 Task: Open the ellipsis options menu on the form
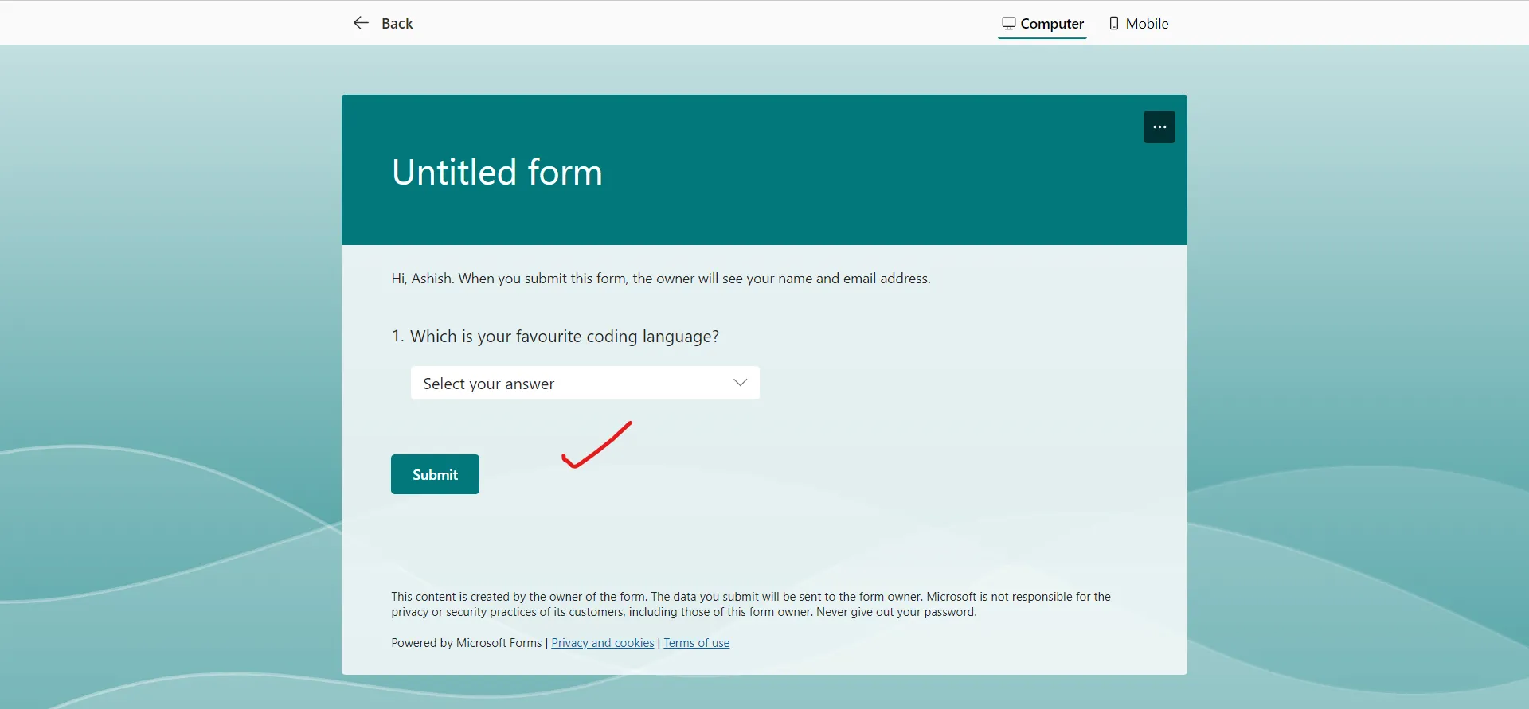click(x=1159, y=127)
